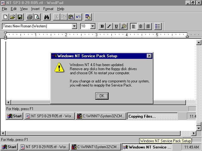Click the Undo toolbar icon
This screenshot has width=202, height=151.
point(78,17)
